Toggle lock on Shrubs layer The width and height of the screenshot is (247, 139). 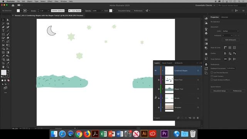point(159,98)
